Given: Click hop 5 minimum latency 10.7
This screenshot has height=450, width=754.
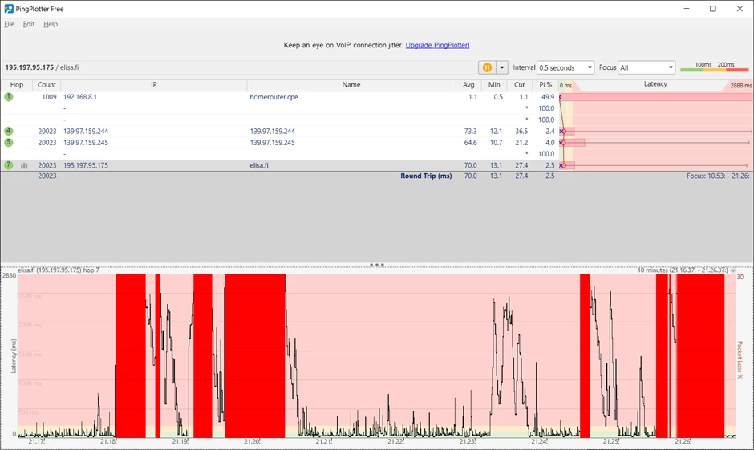Looking at the screenshot, I should (496, 142).
